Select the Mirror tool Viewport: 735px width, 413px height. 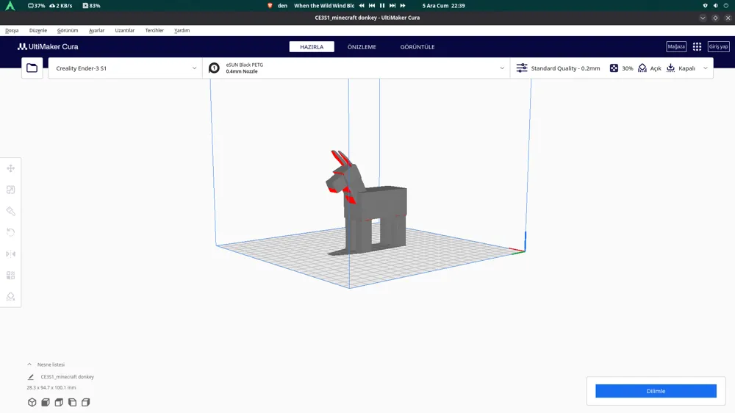(11, 254)
